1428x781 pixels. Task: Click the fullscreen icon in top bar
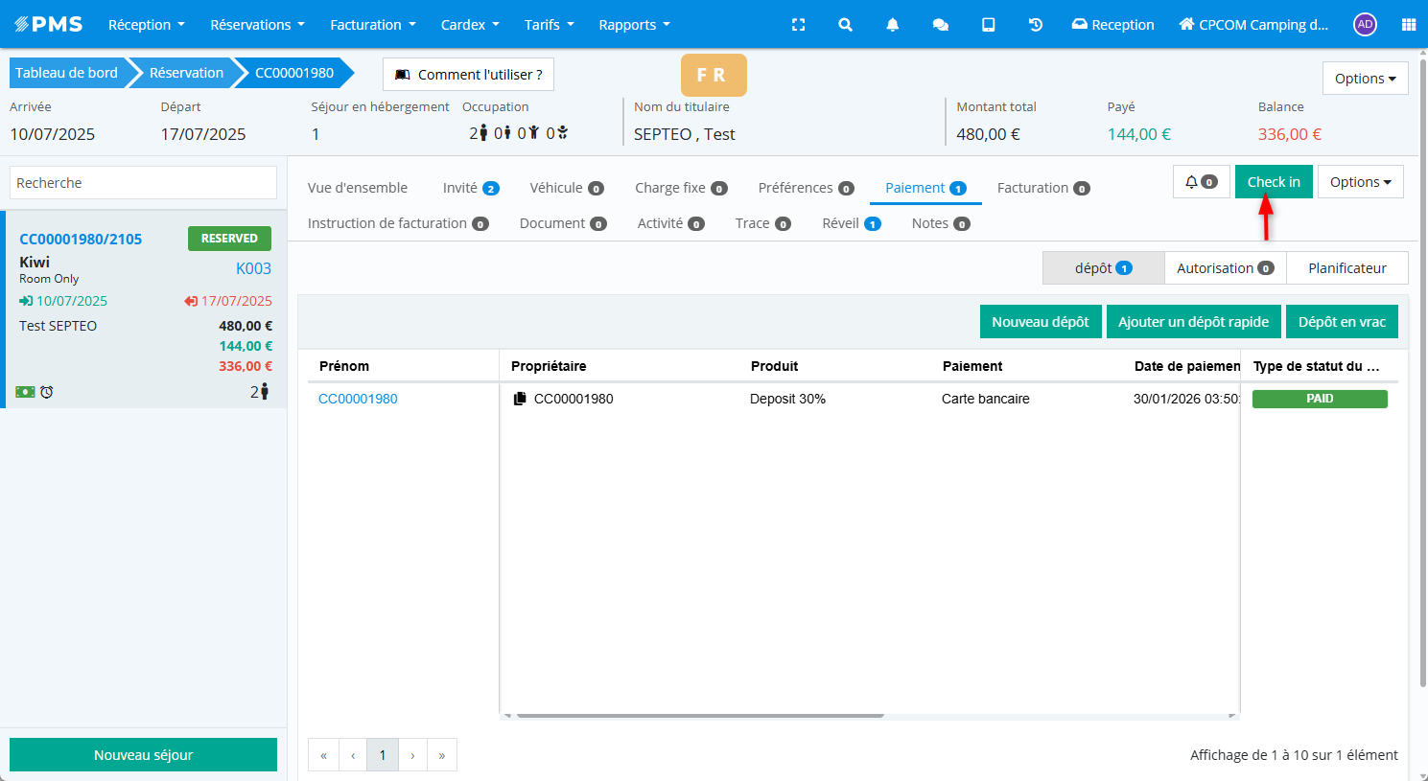[x=798, y=25]
